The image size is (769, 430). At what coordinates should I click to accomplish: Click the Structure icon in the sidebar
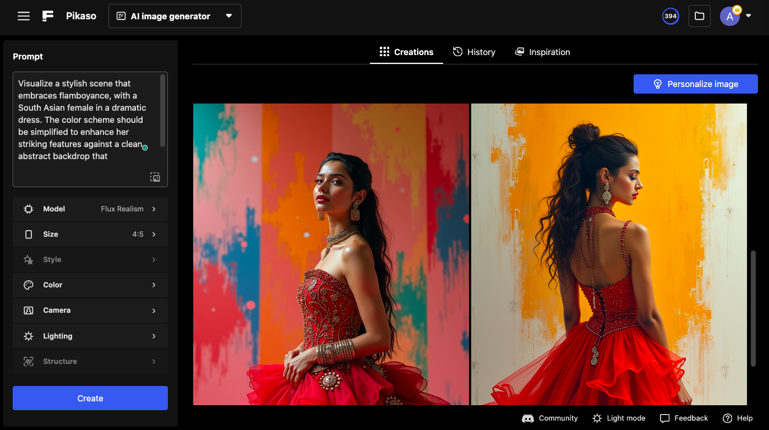28,361
